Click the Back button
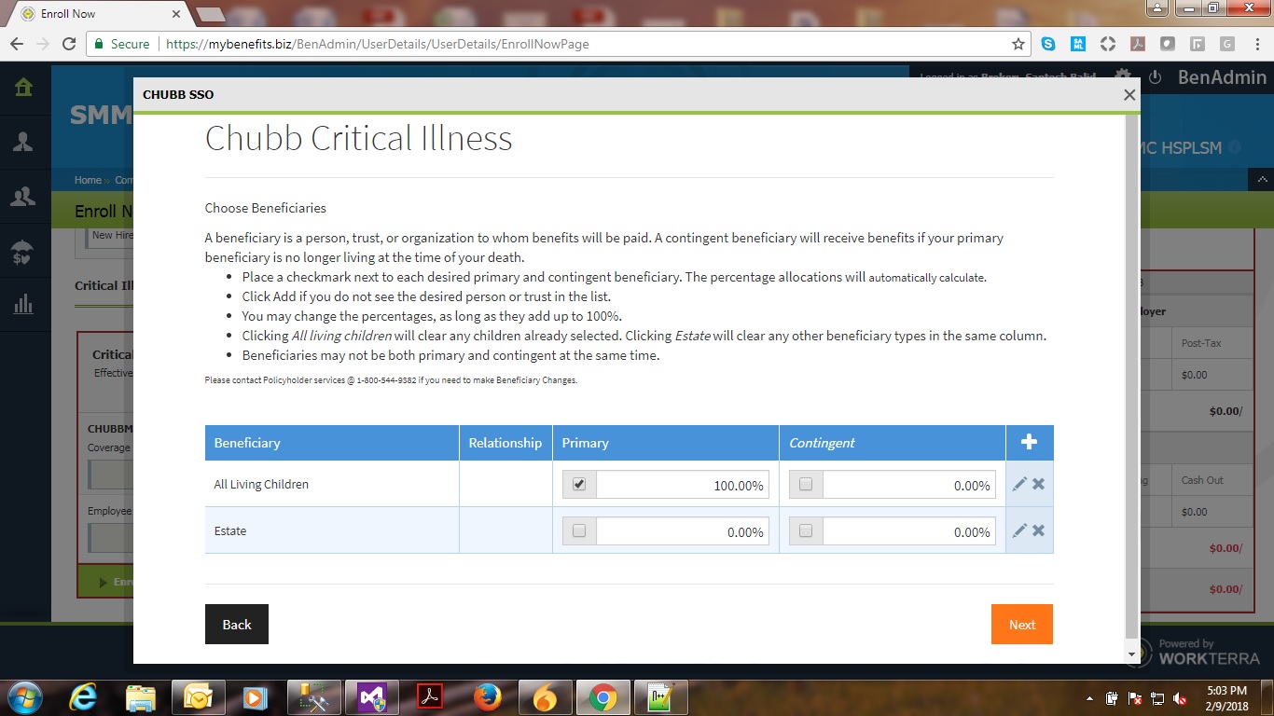 237,625
